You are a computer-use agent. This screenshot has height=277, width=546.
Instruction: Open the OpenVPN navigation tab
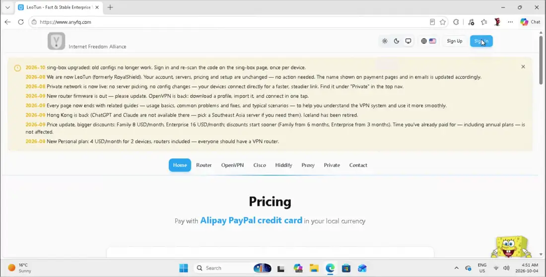click(x=232, y=165)
